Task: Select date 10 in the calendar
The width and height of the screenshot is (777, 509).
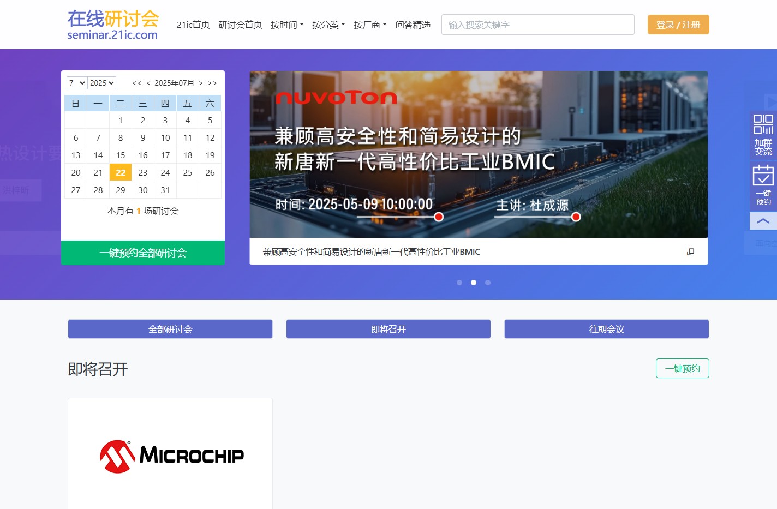Action: coord(165,137)
